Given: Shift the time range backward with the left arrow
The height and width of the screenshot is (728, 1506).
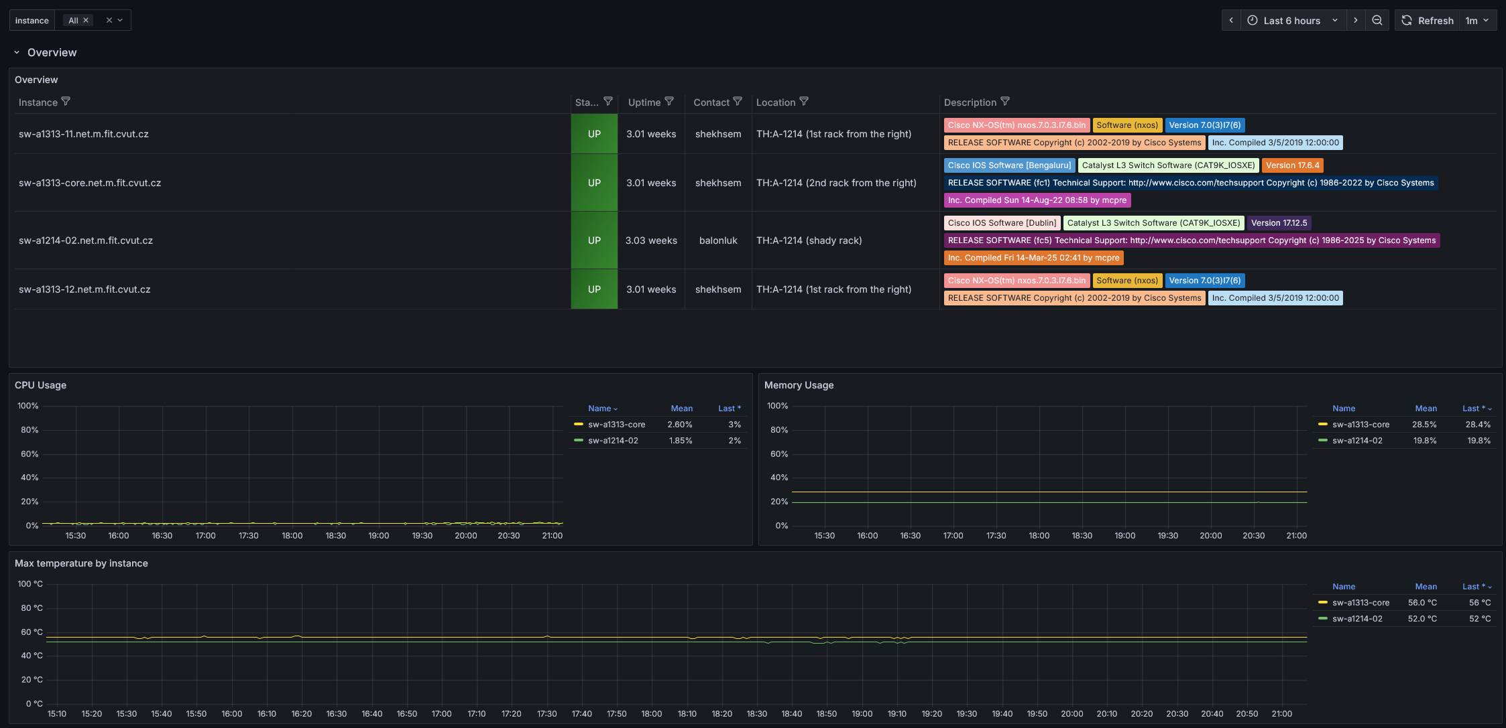Looking at the screenshot, I should coord(1231,20).
